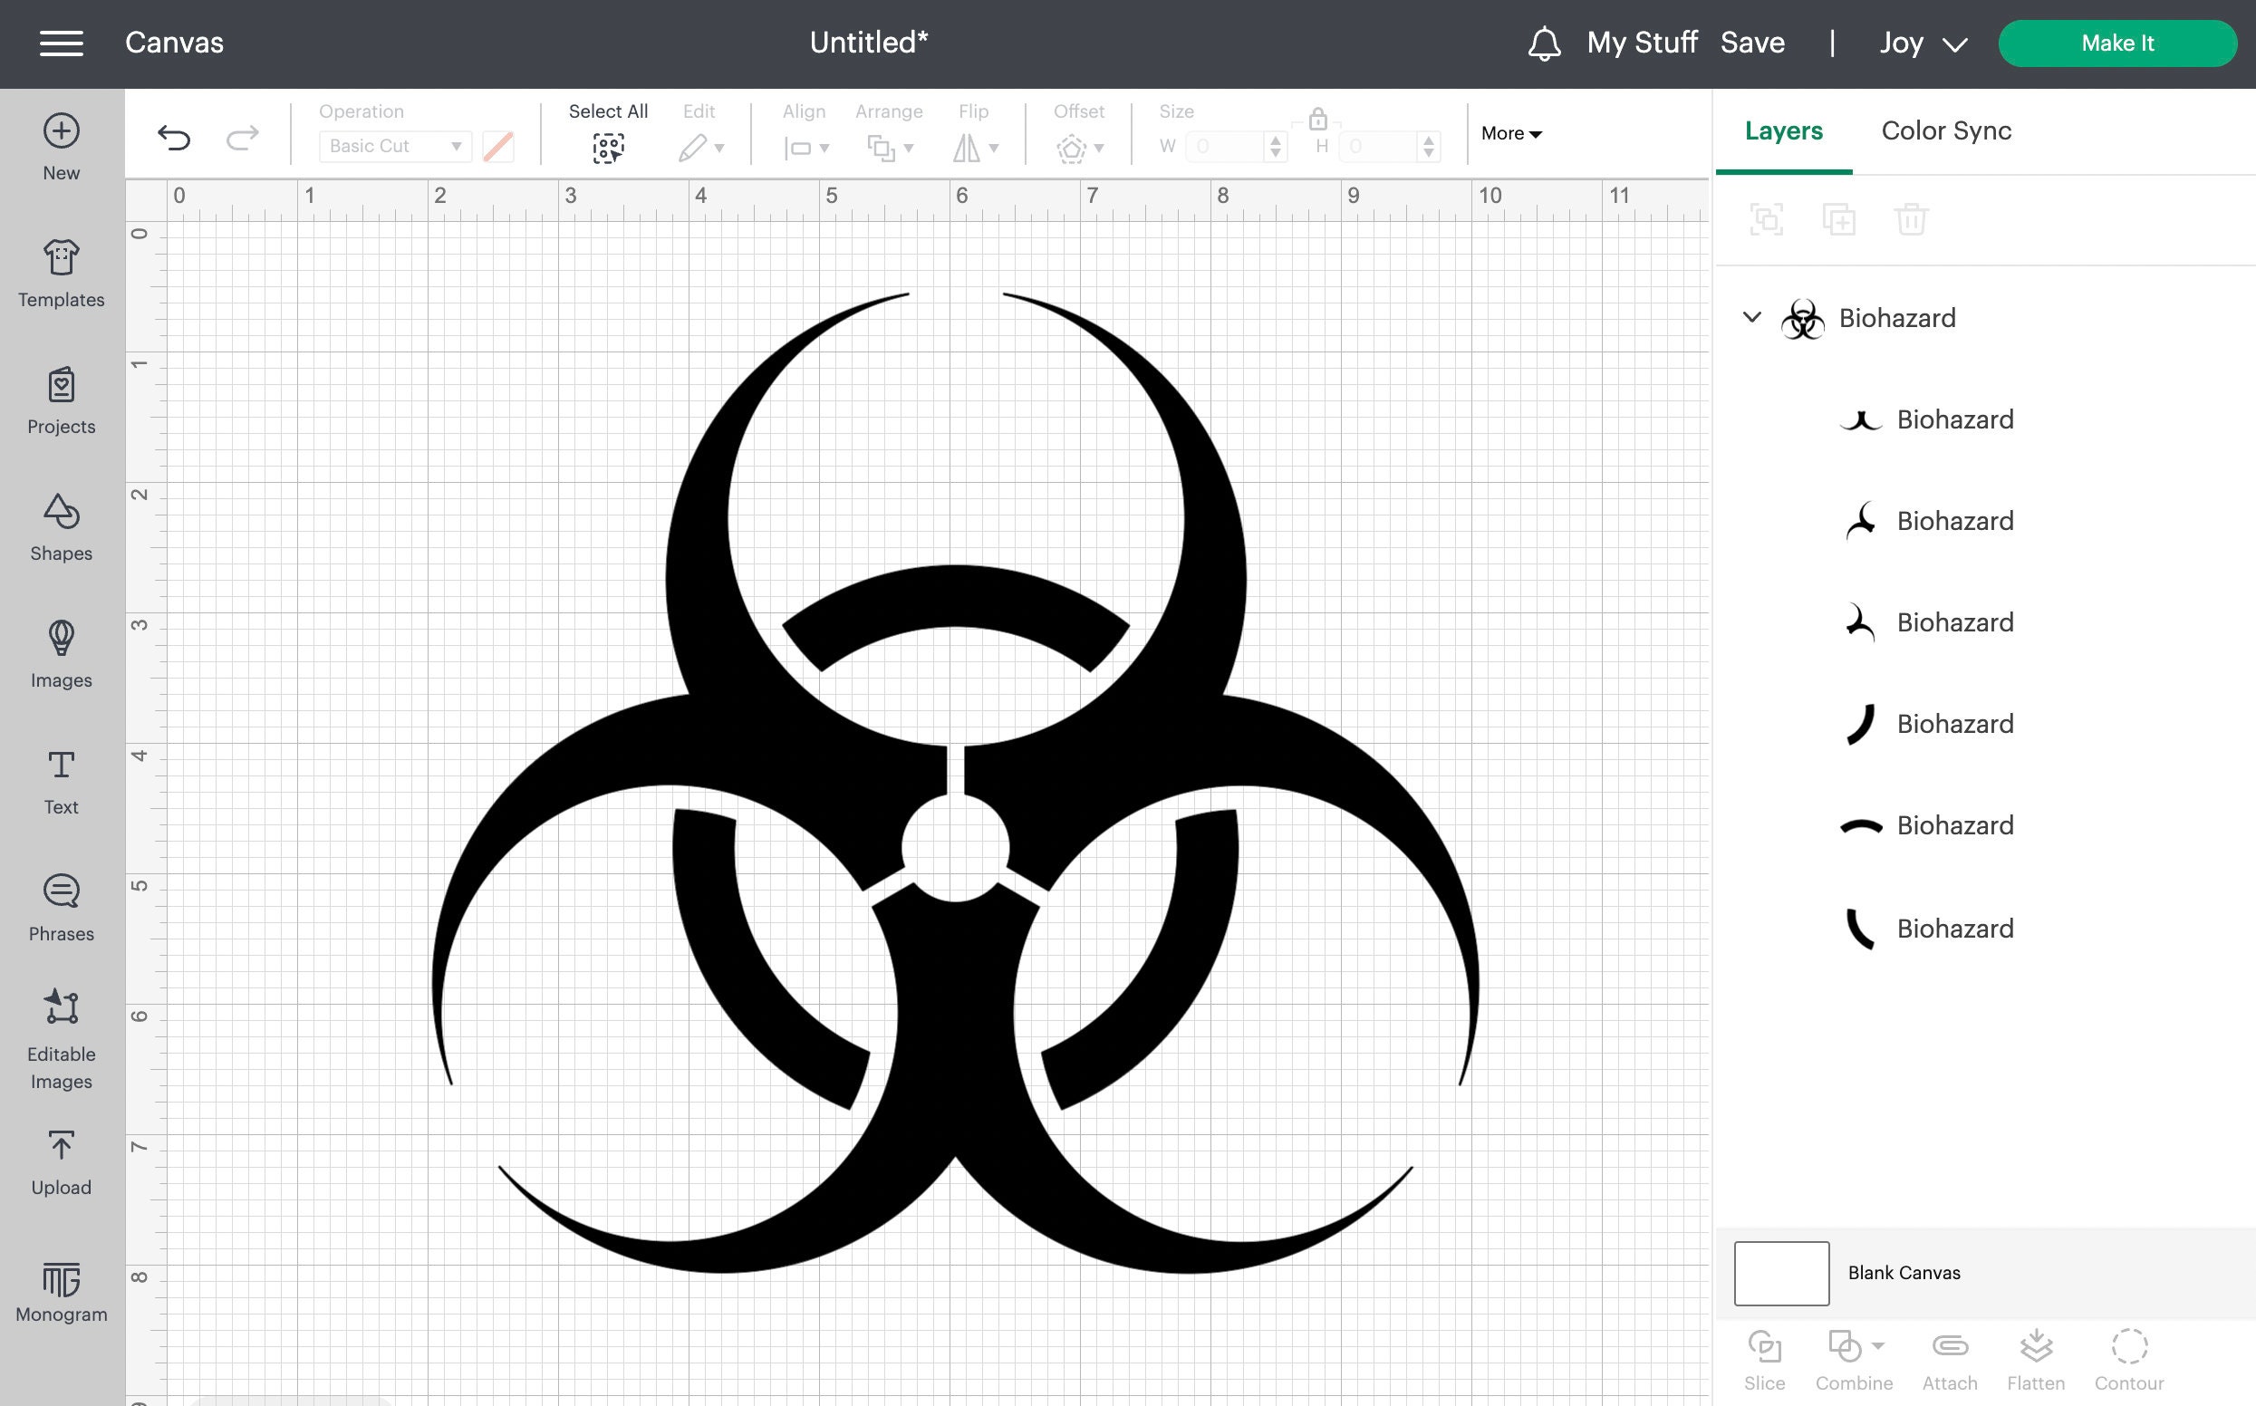Open the More toolbar dropdown
This screenshot has width=2256, height=1406.
[x=1509, y=133]
